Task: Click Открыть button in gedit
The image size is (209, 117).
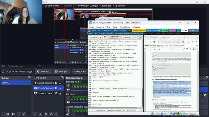Action: (94, 37)
